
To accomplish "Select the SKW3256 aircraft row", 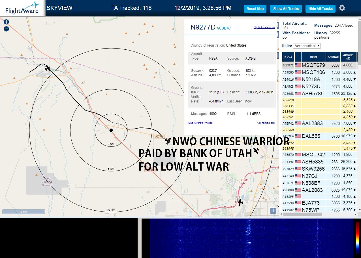I will click(x=319, y=169).
